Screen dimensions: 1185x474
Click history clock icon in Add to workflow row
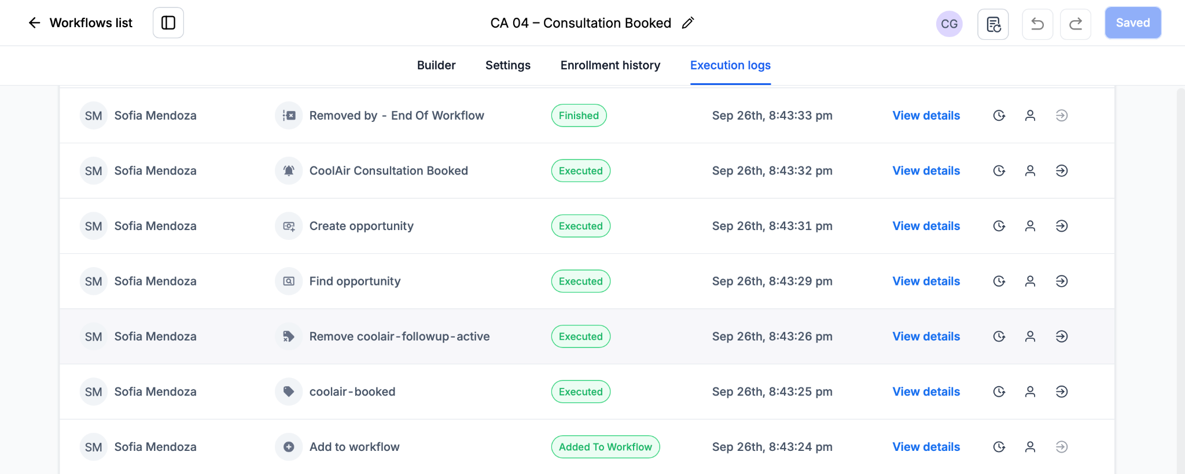tap(999, 447)
